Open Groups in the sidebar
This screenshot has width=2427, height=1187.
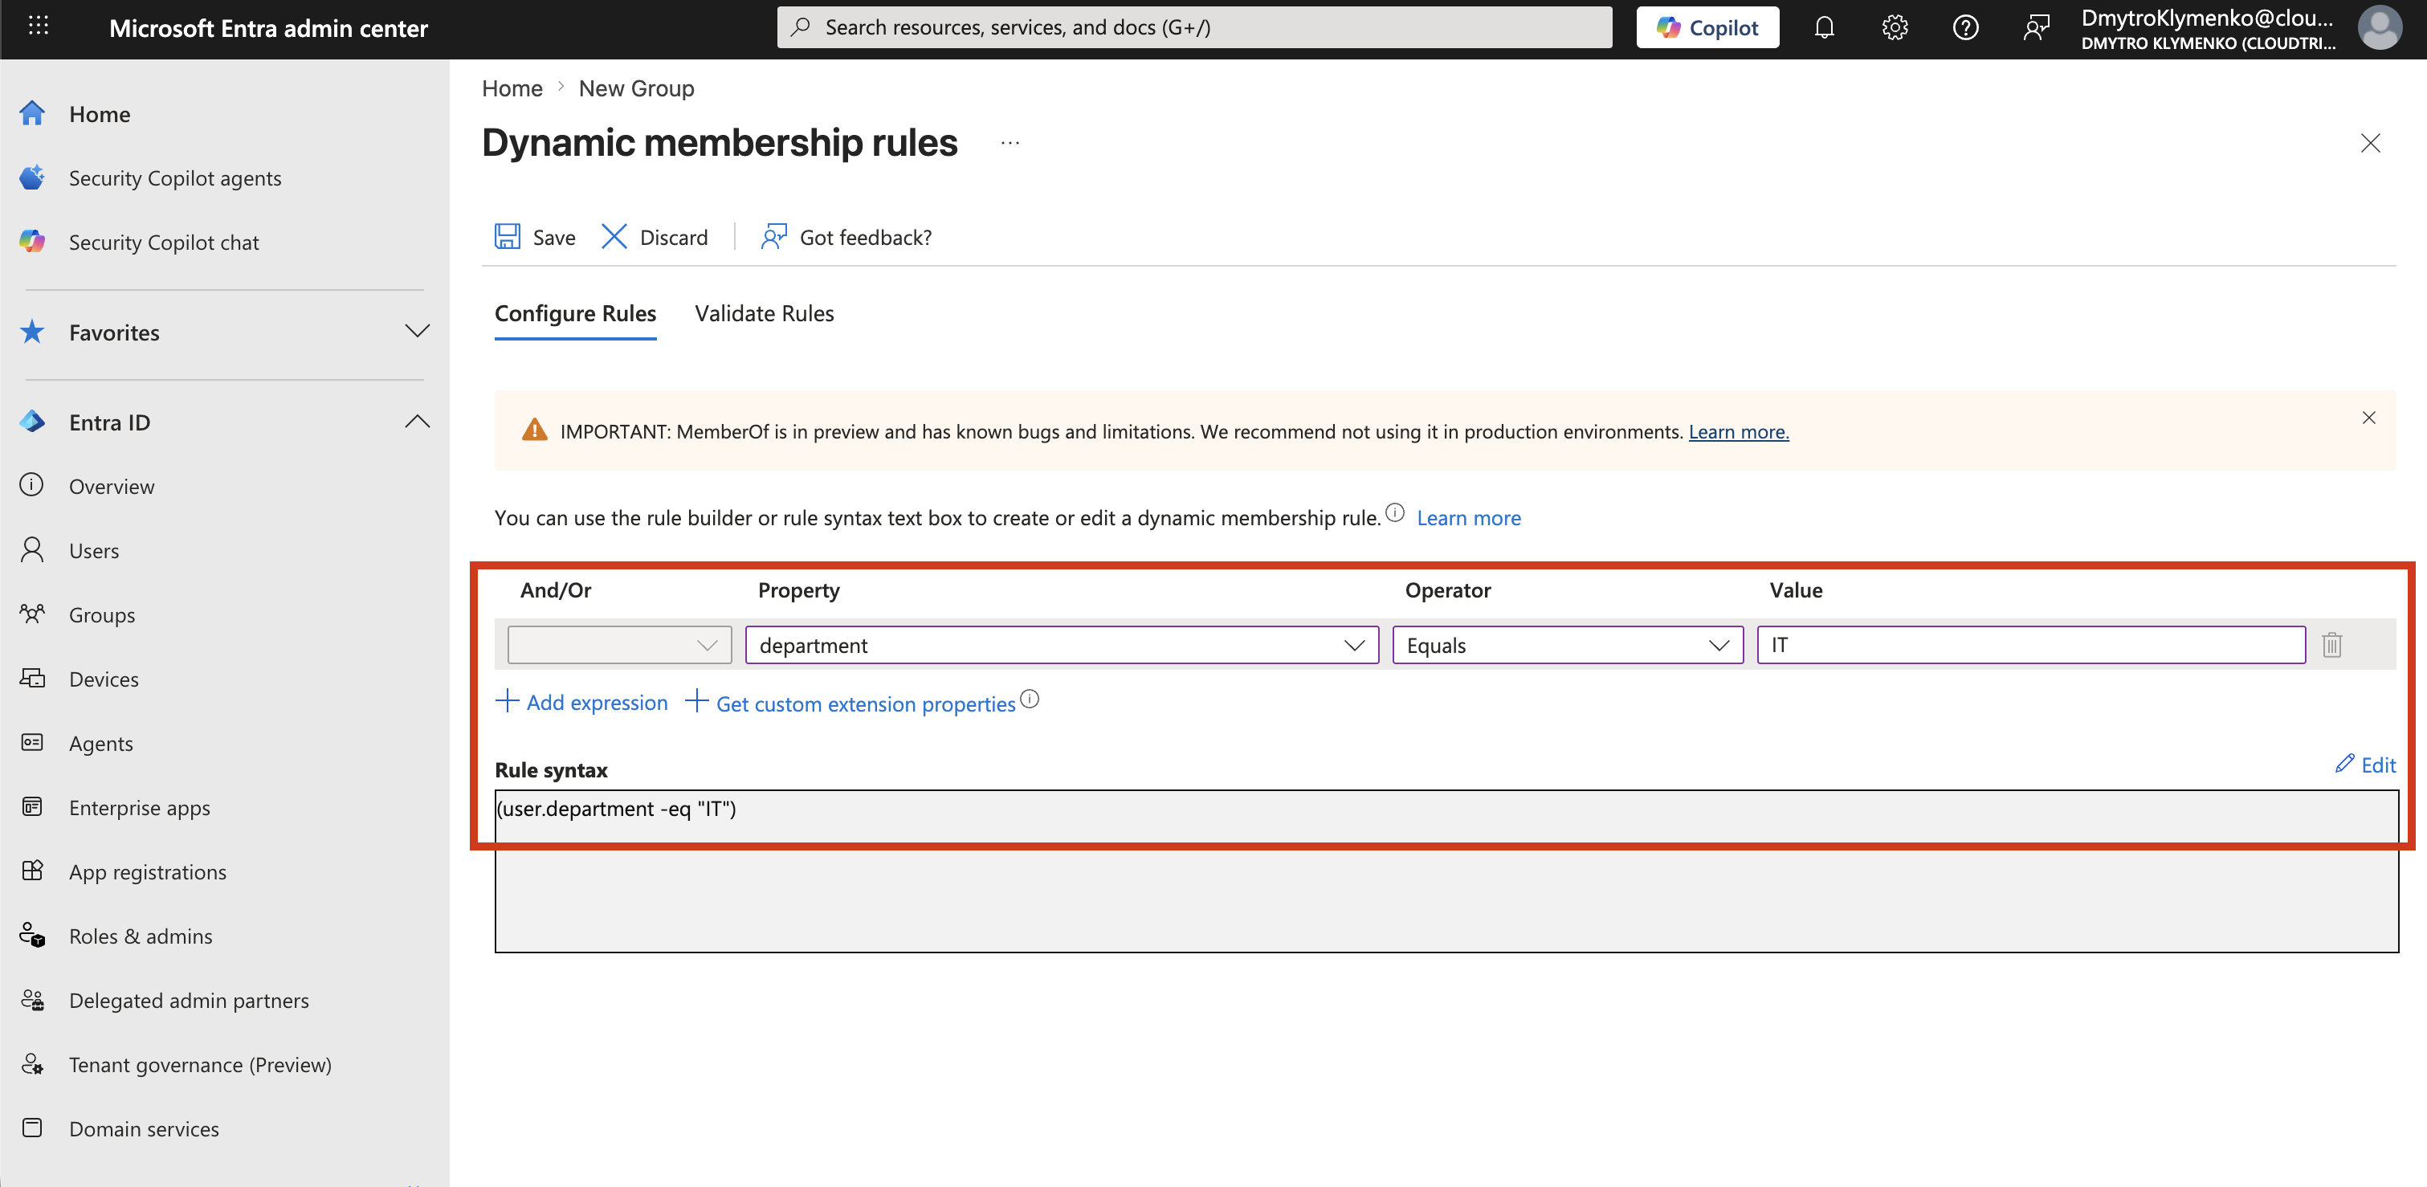102,615
